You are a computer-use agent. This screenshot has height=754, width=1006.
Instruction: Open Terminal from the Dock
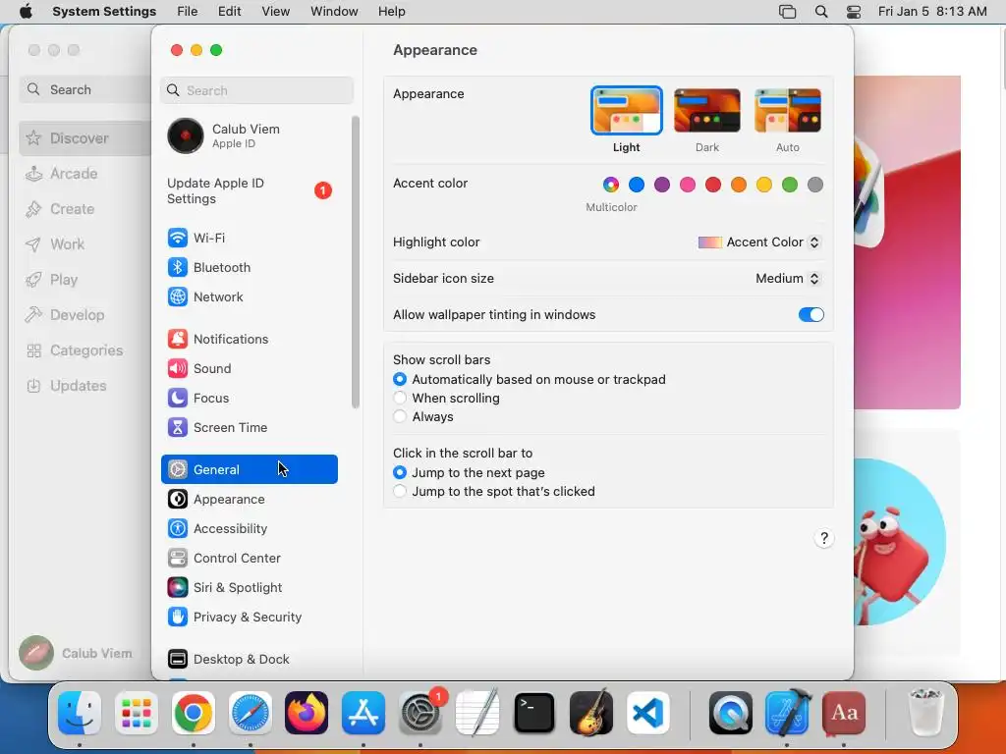(x=534, y=713)
